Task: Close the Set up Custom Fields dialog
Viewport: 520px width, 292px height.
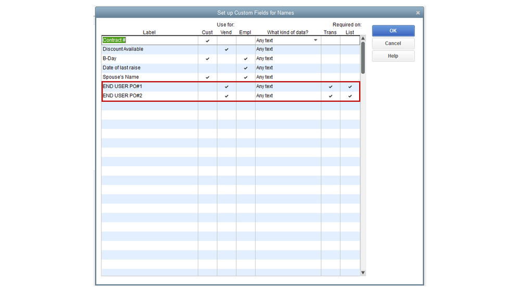Action: tap(418, 12)
